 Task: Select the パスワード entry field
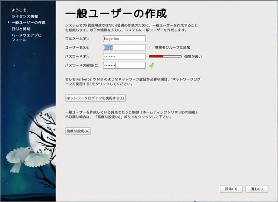pos(124,57)
